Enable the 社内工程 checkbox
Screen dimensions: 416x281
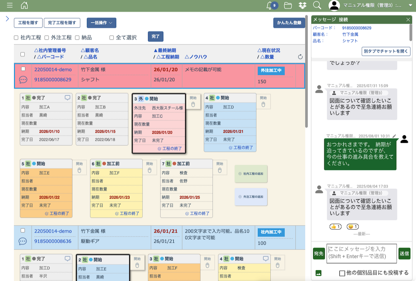click(16, 37)
